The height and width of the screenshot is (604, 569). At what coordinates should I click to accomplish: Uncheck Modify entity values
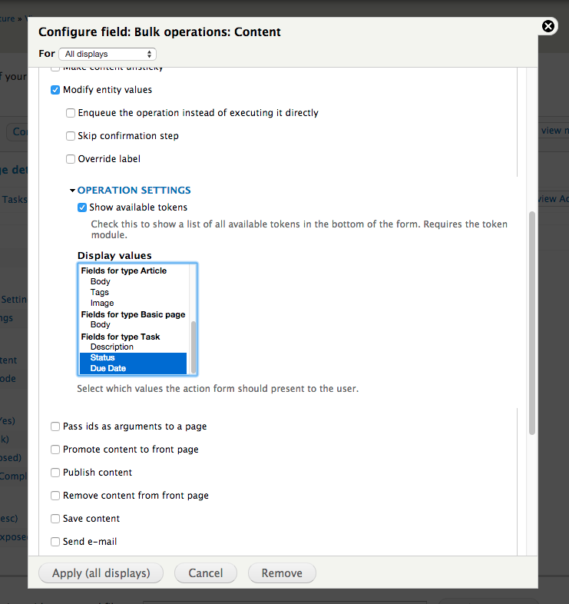coord(55,90)
